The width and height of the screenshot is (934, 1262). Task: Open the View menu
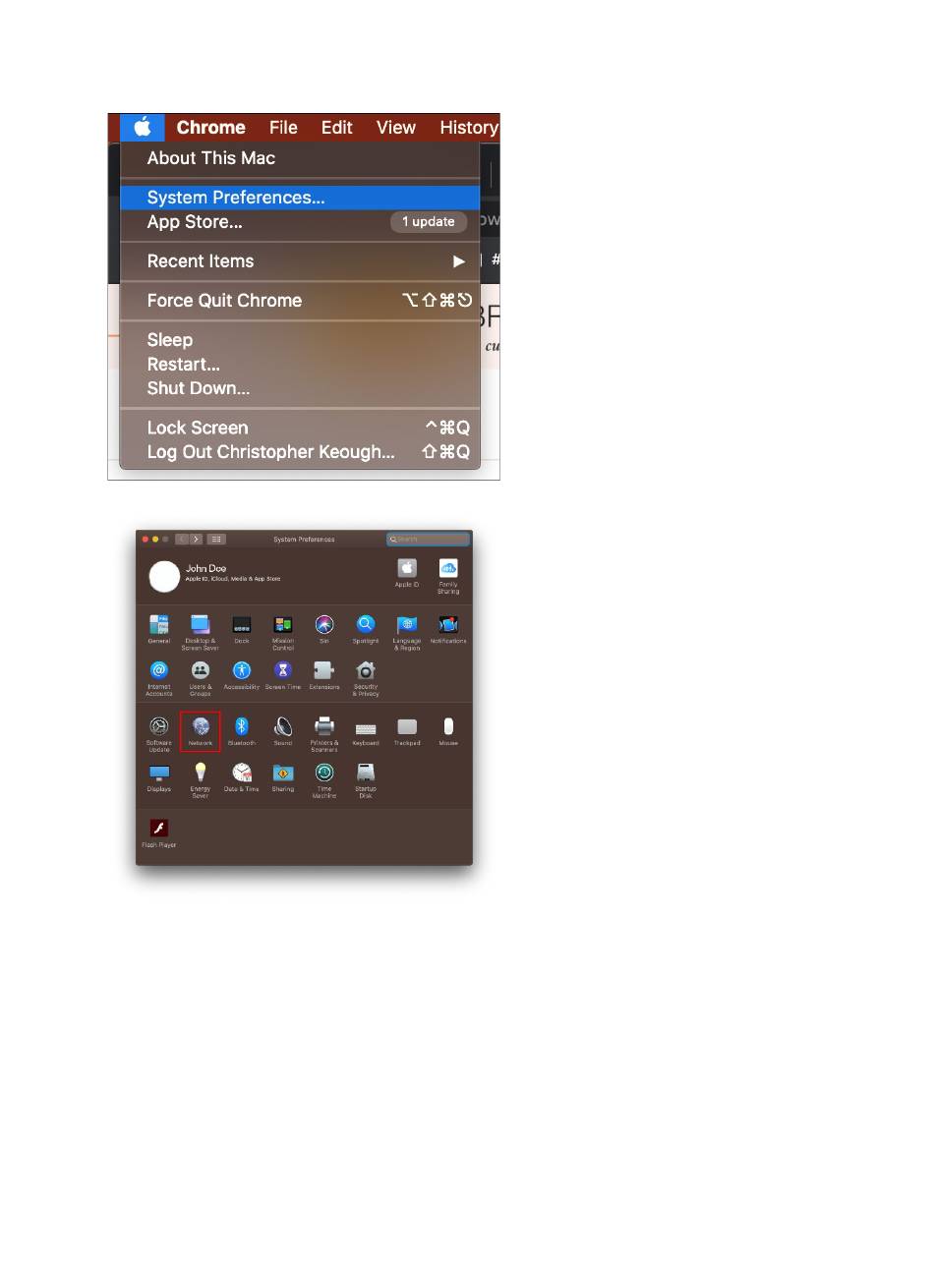click(396, 127)
